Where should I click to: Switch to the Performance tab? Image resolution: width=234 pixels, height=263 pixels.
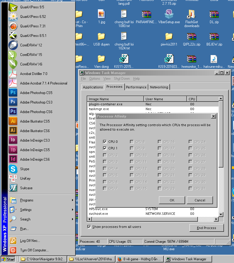pyautogui.click(x=136, y=87)
